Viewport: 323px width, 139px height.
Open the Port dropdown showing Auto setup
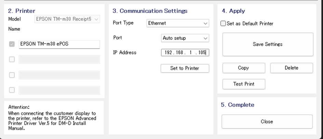(x=185, y=38)
